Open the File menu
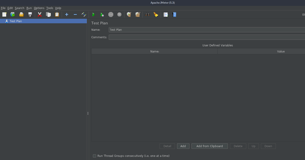This screenshot has height=160, width=305. pos(3,8)
